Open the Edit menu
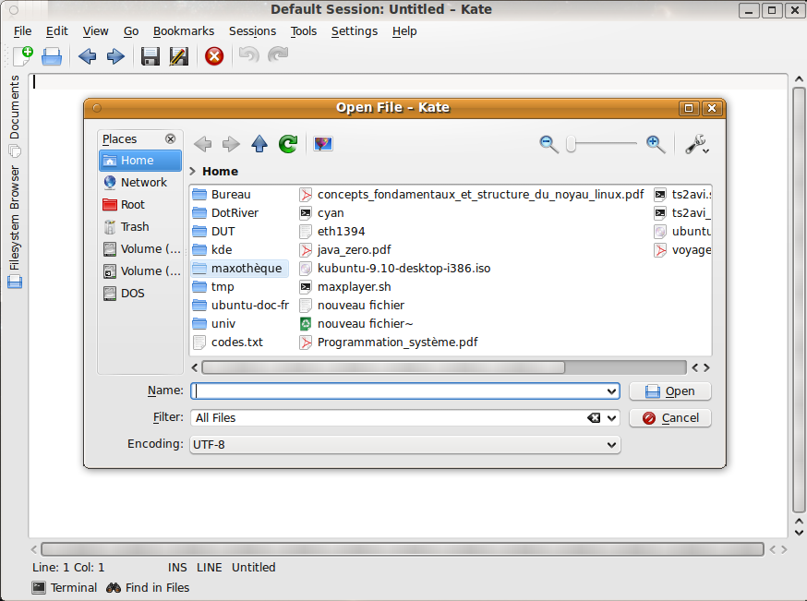Image resolution: width=807 pixels, height=601 pixels. point(56,31)
